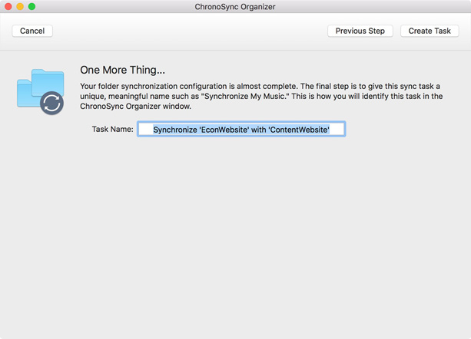Click the description paragraph's first line
The height and width of the screenshot is (339, 471).
260,87
